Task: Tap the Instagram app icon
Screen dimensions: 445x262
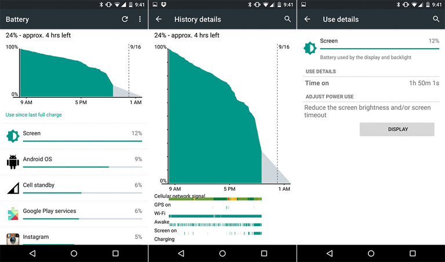Action: coord(13,239)
